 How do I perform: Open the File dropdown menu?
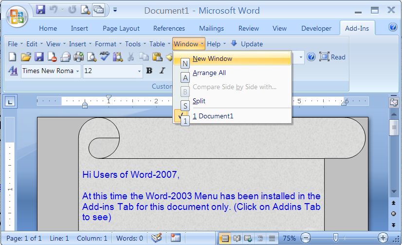15,44
